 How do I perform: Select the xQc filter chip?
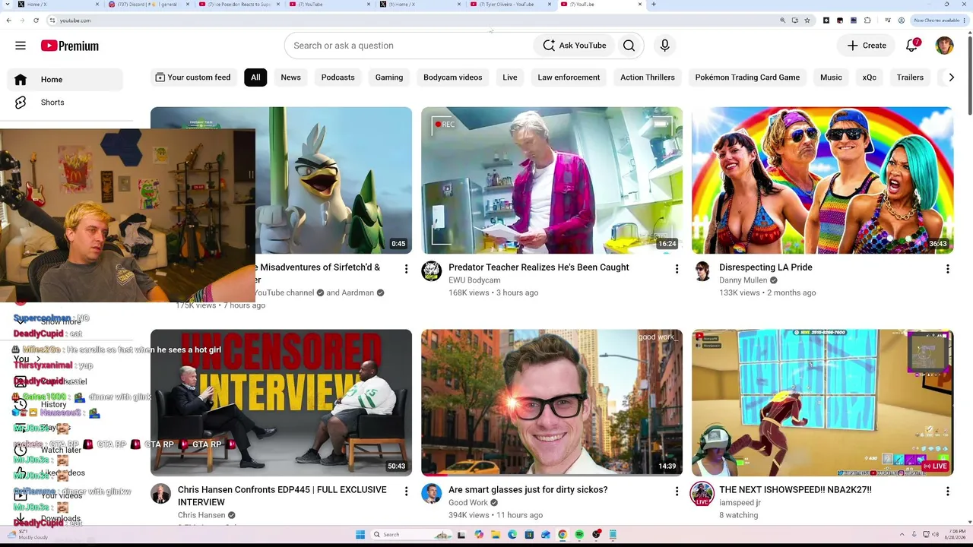pos(870,77)
